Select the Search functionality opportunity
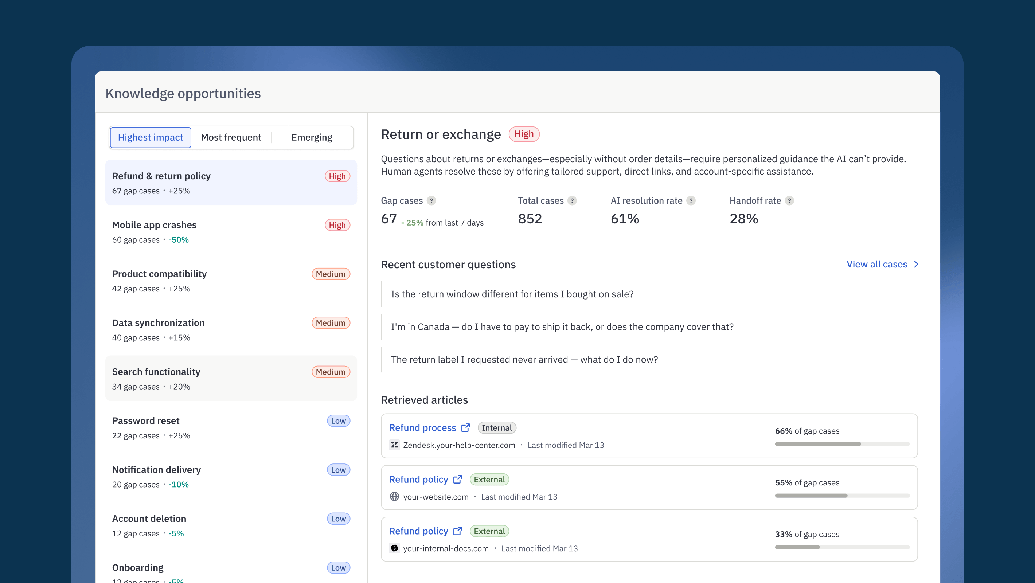1035x583 pixels. tap(231, 379)
